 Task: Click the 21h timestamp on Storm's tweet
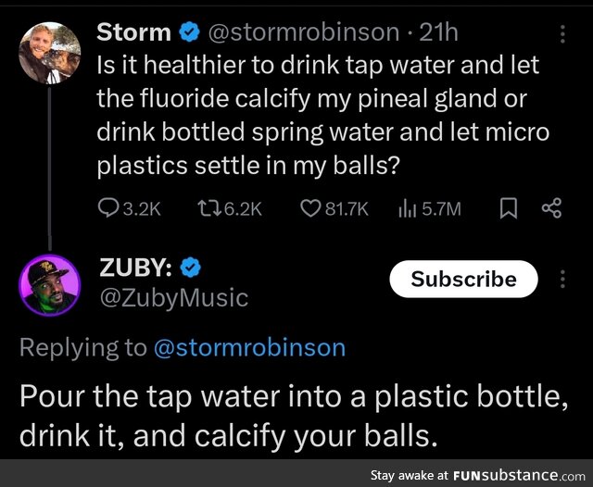439,32
